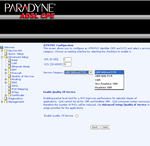Click the Routing label
The image size is (150, 146).
coord(16,79)
